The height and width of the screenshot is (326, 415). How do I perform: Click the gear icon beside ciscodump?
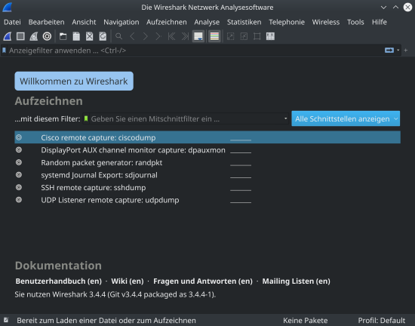pyautogui.click(x=19, y=137)
